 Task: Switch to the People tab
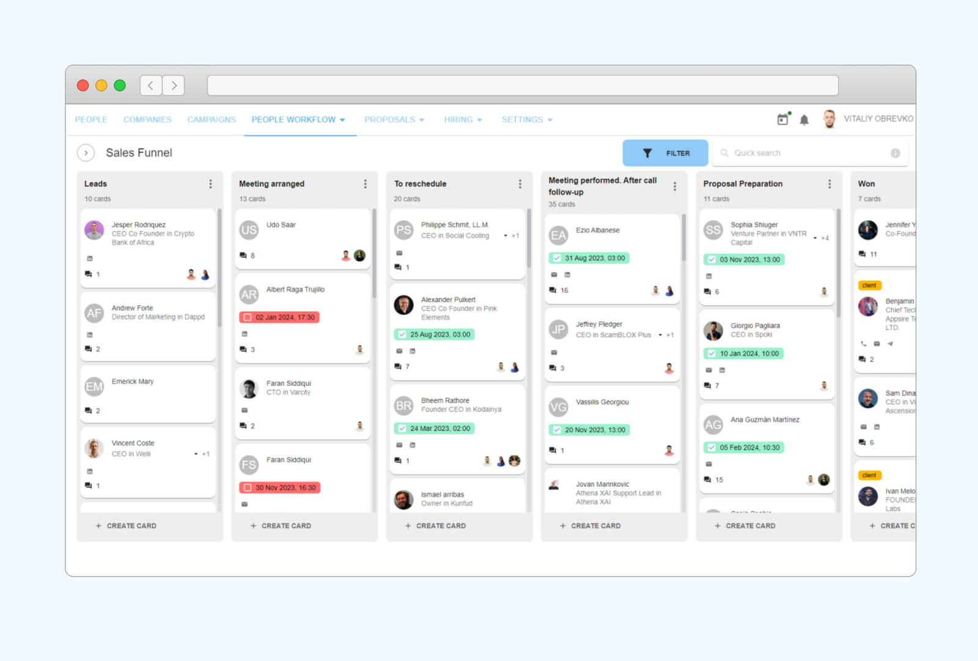[91, 120]
